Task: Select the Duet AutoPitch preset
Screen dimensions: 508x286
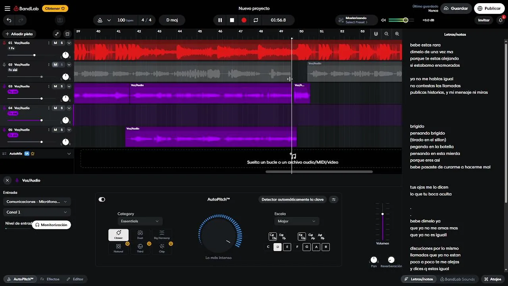Action: [x=140, y=235]
